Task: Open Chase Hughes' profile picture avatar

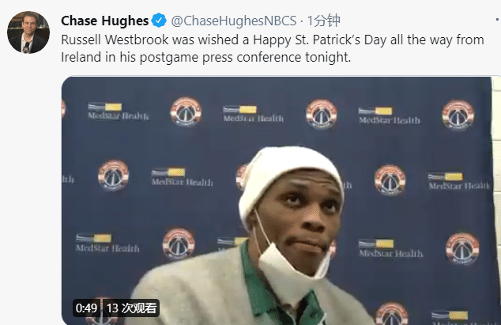Action: tap(28, 32)
